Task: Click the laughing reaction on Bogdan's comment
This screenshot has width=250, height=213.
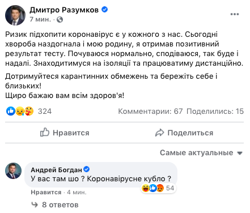Action: (x=146, y=188)
